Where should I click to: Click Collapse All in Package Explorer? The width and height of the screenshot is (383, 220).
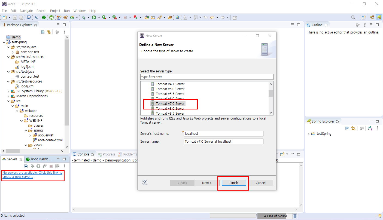pos(42,32)
